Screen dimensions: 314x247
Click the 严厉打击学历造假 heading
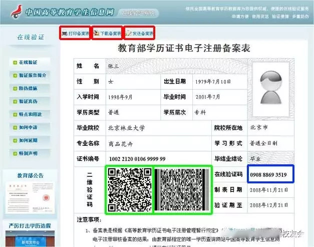pos(30,226)
